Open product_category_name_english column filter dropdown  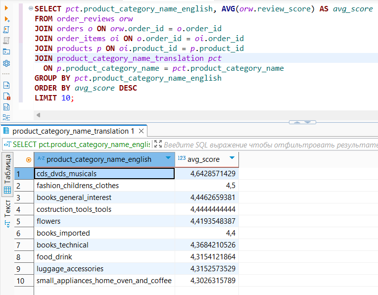tap(168, 158)
